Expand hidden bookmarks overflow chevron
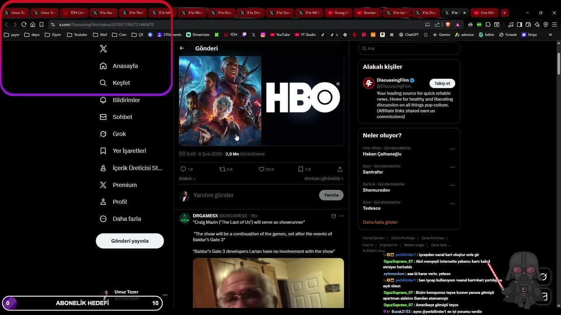 550,35
